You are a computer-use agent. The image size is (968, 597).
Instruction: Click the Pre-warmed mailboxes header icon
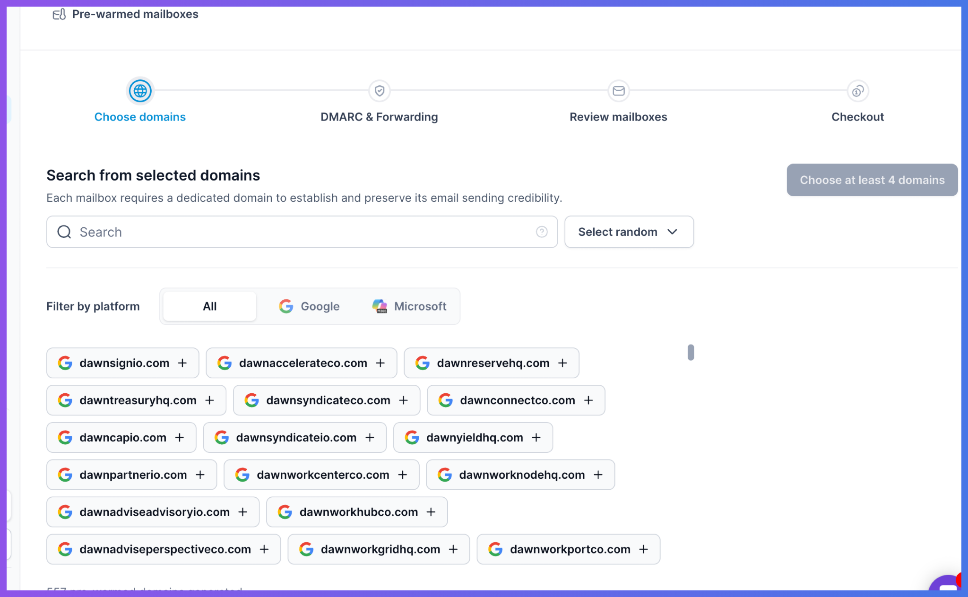pos(59,15)
